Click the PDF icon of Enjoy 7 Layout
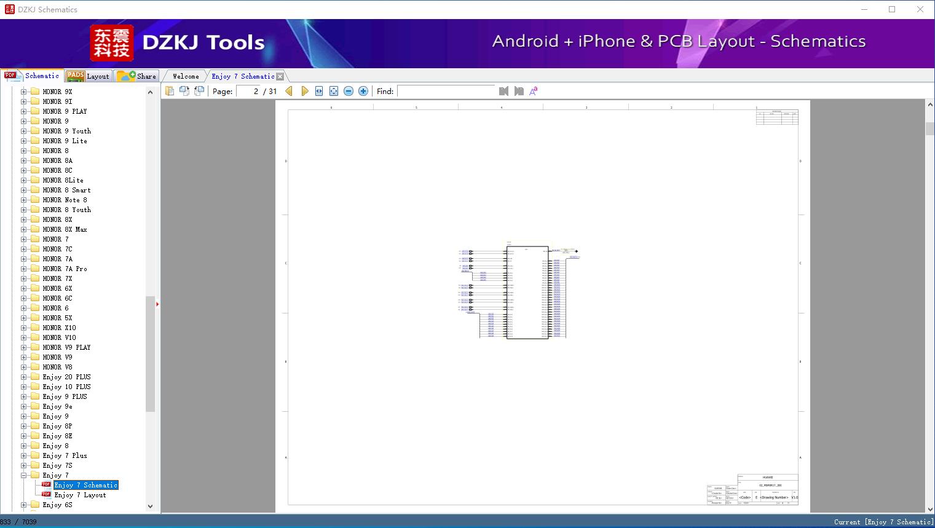This screenshot has height=528, width=935. click(x=46, y=494)
